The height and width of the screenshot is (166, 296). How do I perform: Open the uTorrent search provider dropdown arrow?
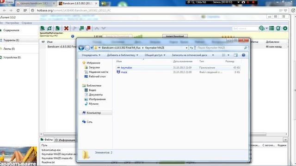pyautogui.click(x=266, y=29)
